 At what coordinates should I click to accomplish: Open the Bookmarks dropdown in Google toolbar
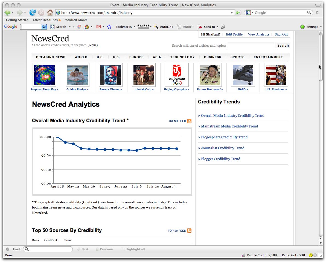click(125, 27)
